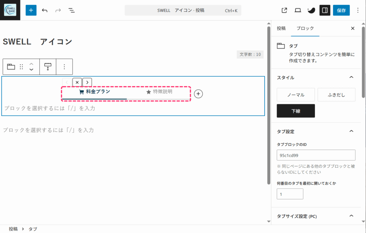Open the block inserter plus button

[31, 10]
